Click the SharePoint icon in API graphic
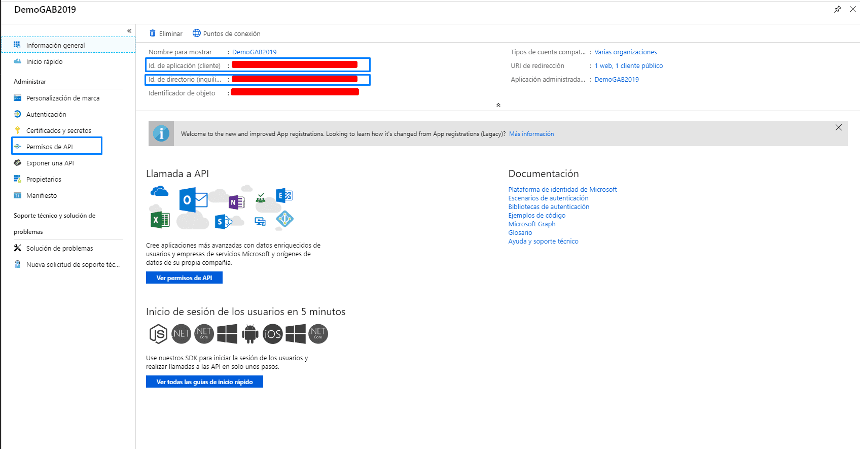The image size is (860, 449). [x=223, y=221]
